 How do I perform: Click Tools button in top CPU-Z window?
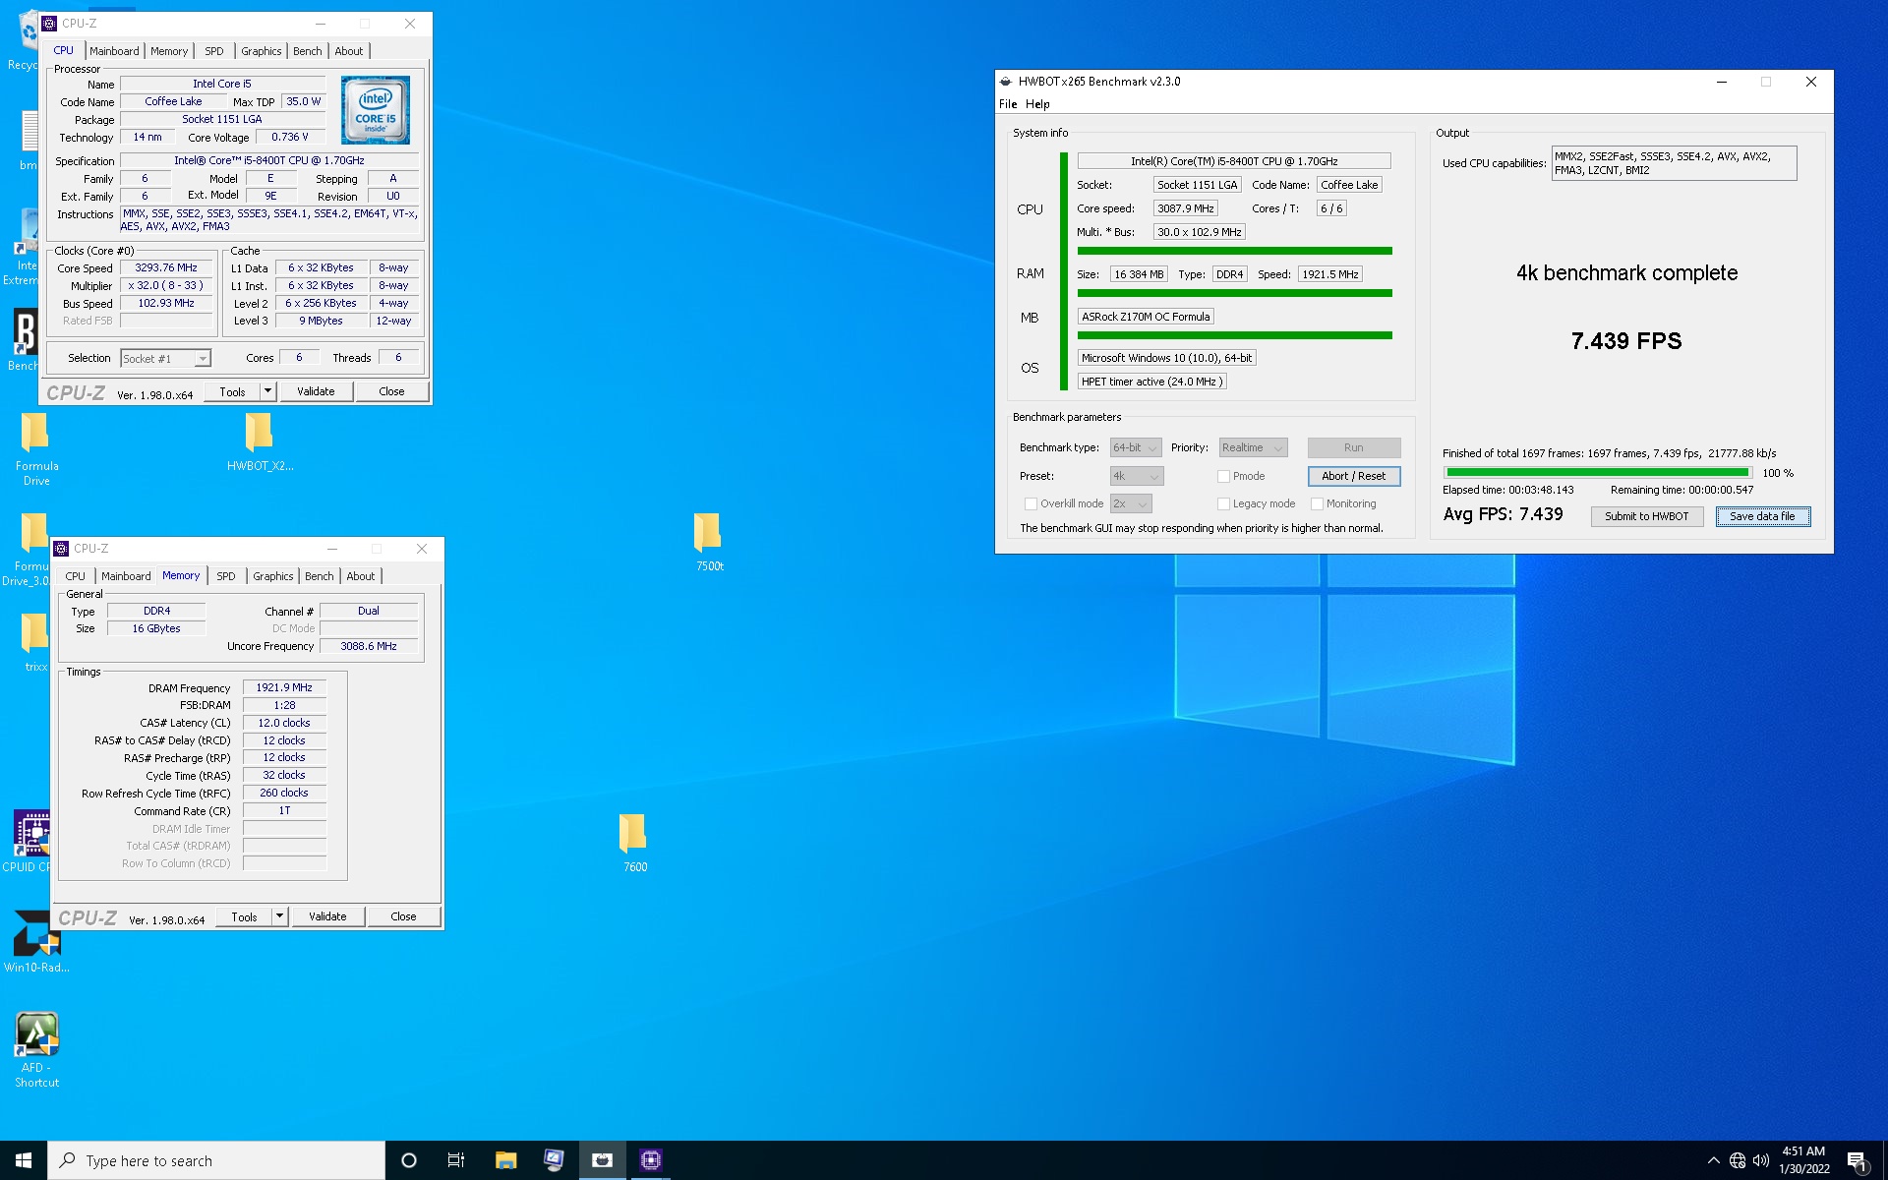click(232, 391)
